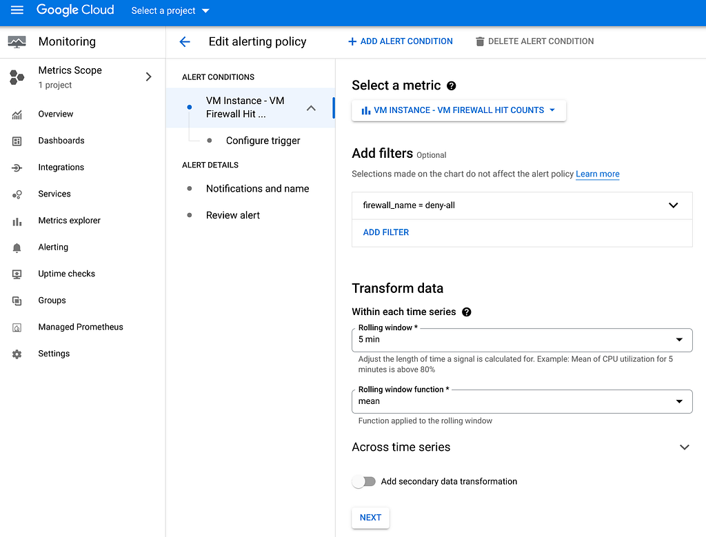Open the VM Instance firewall hit counts metric selector
Image resolution: width=706 pixels, height=537 pixels.
458,110
